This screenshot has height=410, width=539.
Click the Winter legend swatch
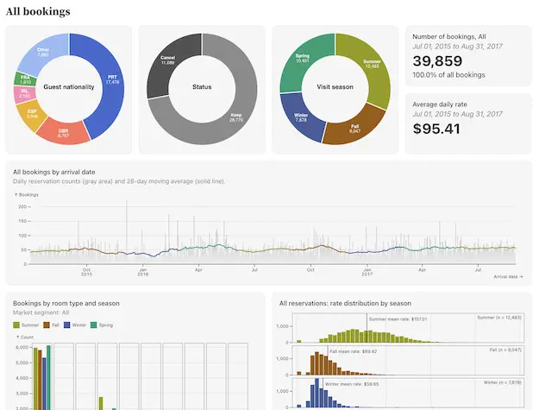(x=68, y=325)
